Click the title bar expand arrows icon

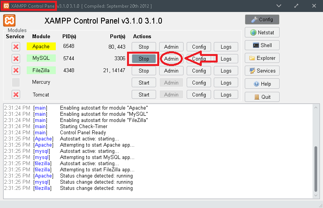(x=296, y=6)
